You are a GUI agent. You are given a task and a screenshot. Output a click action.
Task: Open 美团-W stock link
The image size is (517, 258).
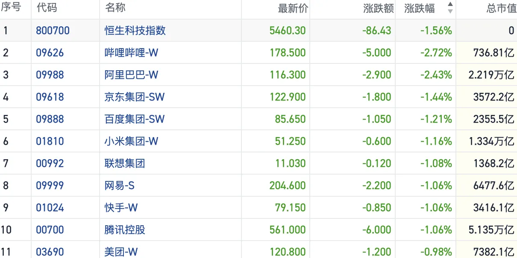121,252
